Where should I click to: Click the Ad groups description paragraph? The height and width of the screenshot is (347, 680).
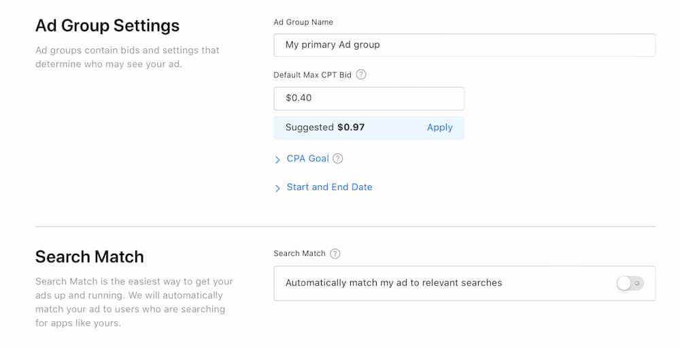coord(127,57)
